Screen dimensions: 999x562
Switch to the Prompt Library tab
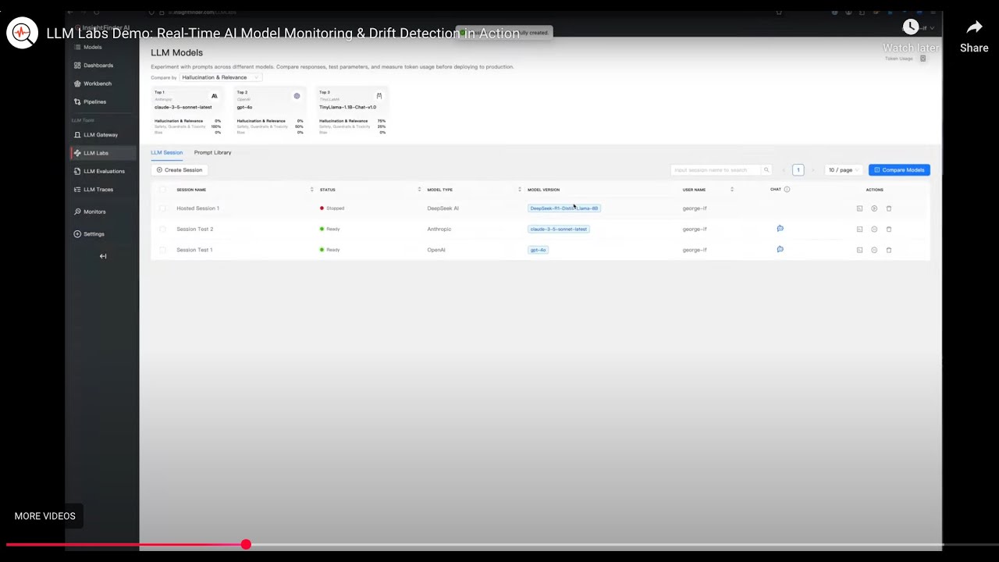(212, 152)
